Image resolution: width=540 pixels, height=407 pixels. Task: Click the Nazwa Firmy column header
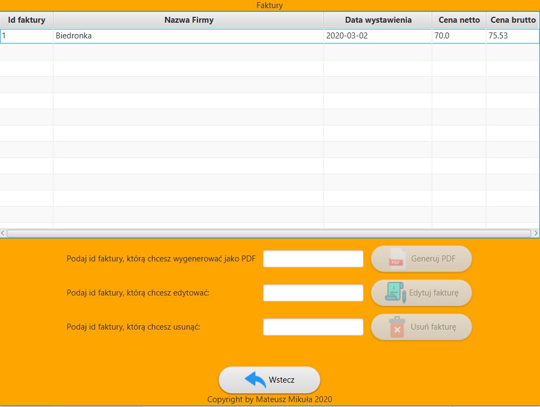click(x=188, y=20)
